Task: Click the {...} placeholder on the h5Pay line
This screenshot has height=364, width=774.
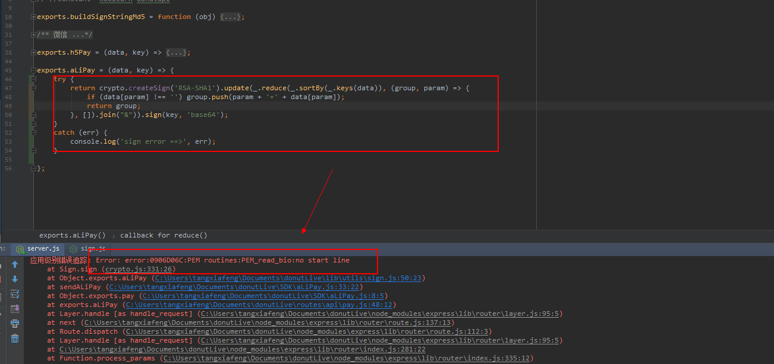Action: tap(175, 52)
